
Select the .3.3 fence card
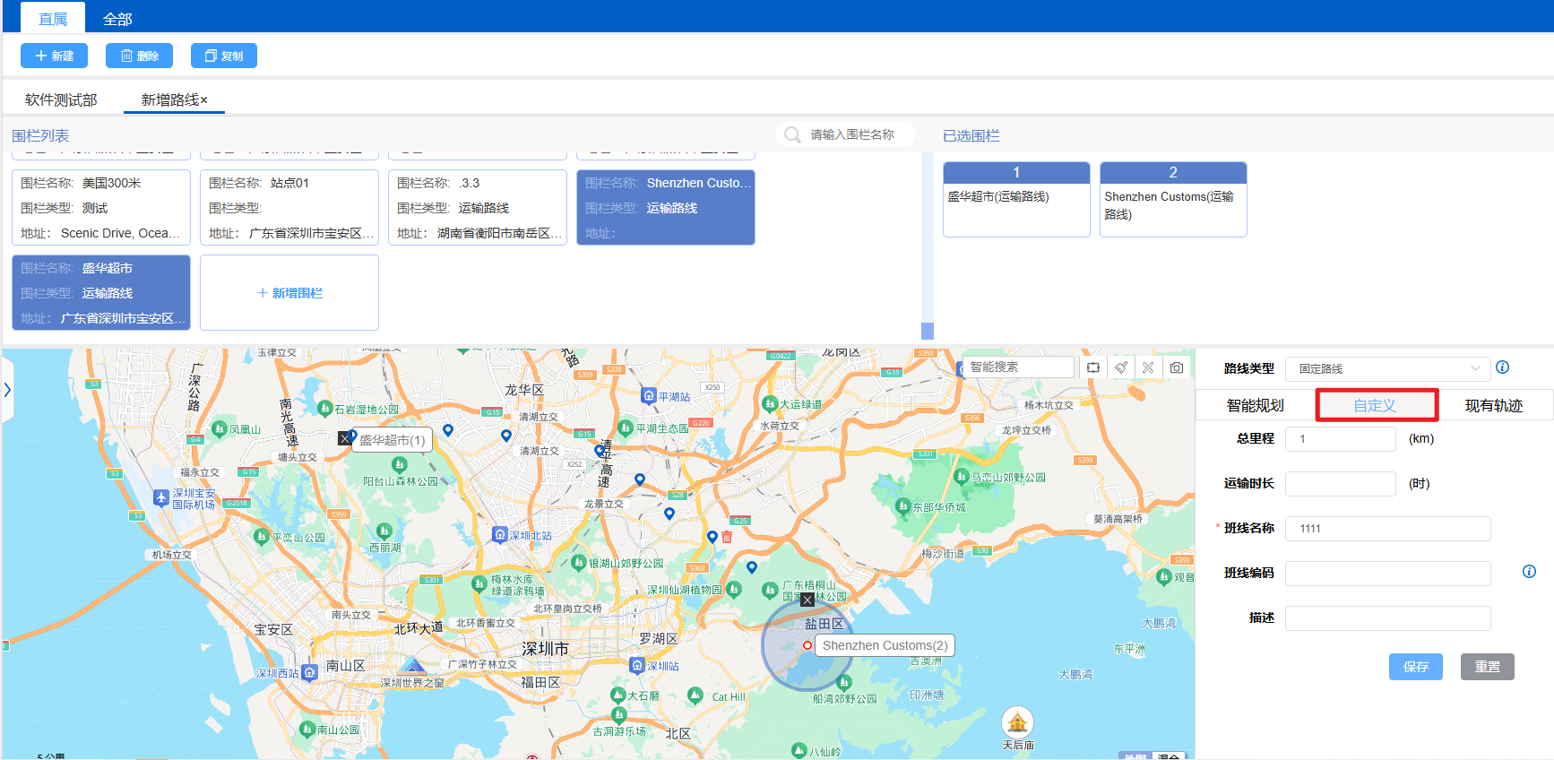coord(478,207)
